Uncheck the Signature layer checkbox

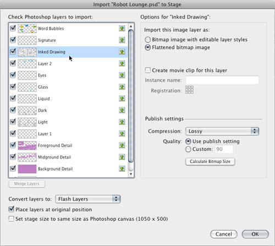coord(13,40)
